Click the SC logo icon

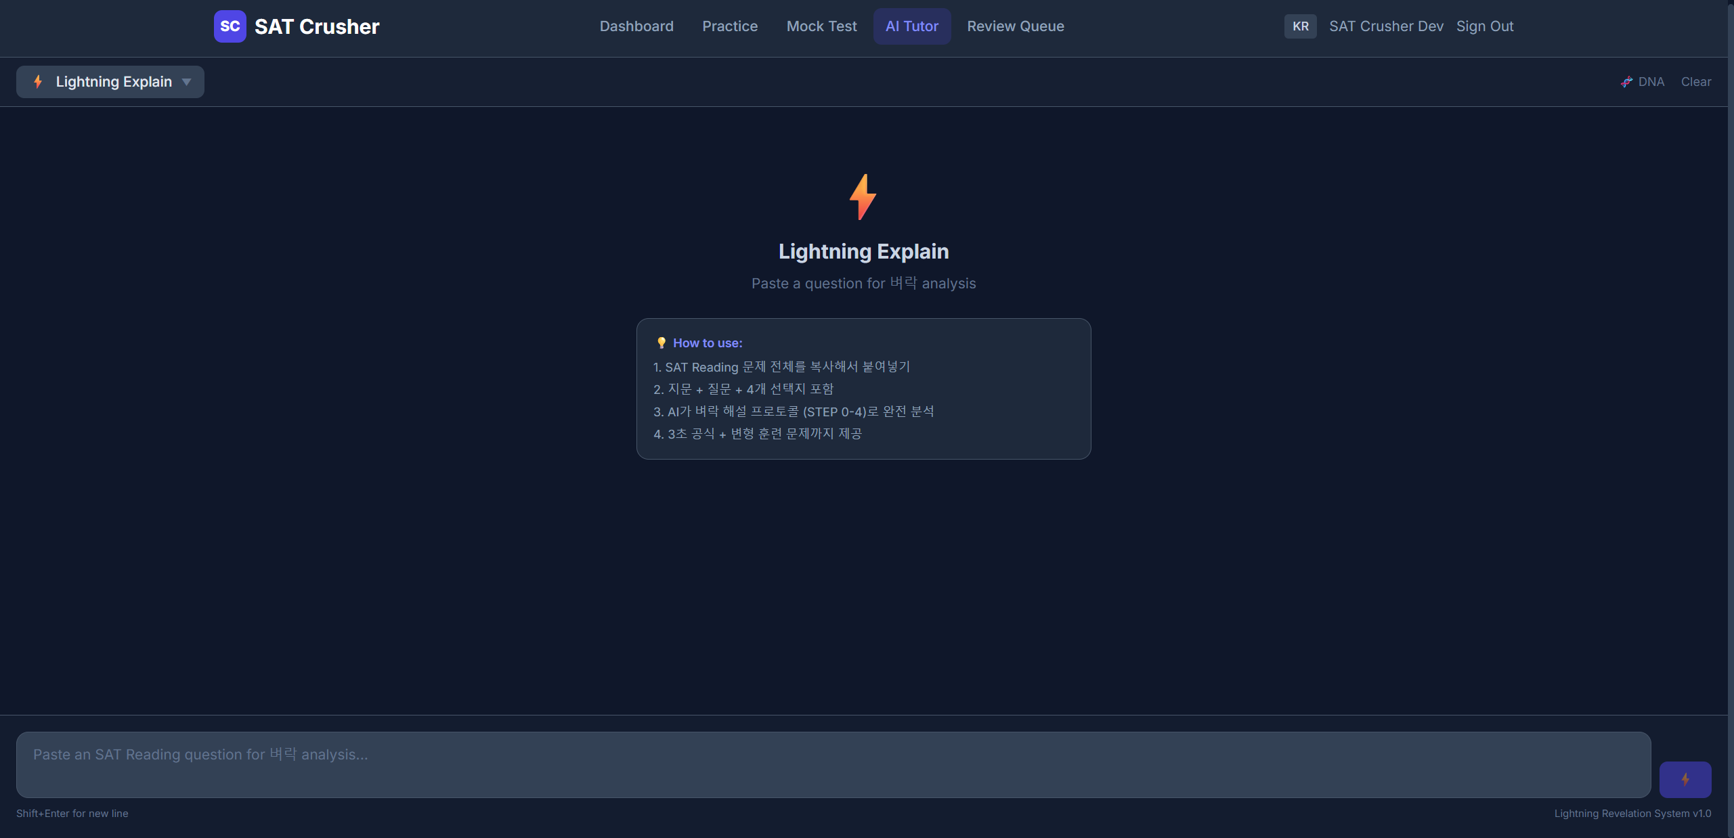[x=230, y=26]
